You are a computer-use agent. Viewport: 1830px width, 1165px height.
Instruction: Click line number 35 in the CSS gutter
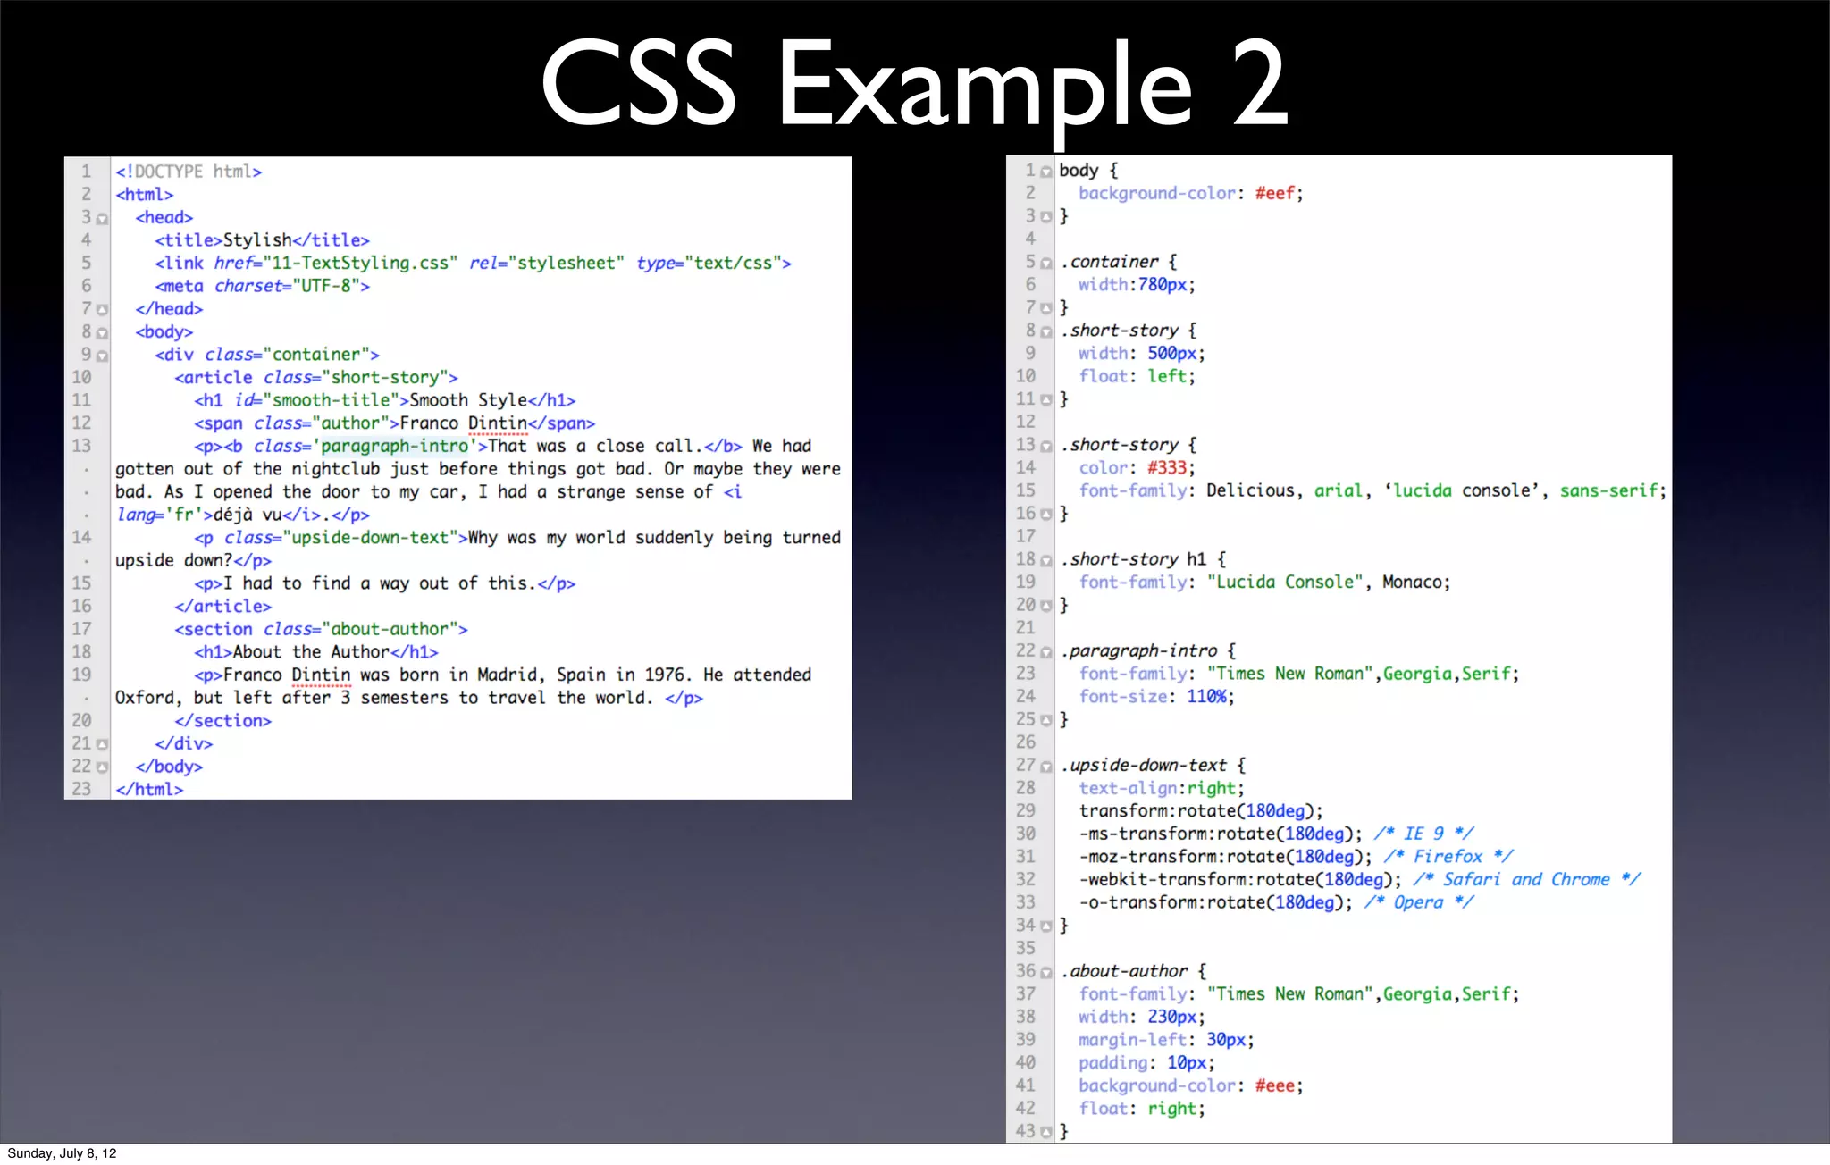click(x=1026, y=949)
